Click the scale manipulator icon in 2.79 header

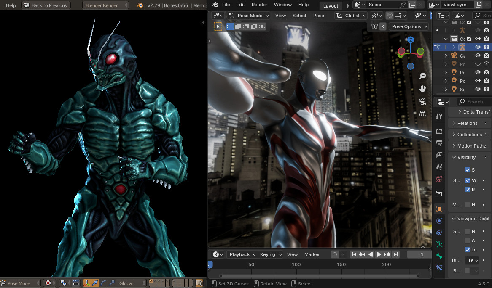point(111,283)
